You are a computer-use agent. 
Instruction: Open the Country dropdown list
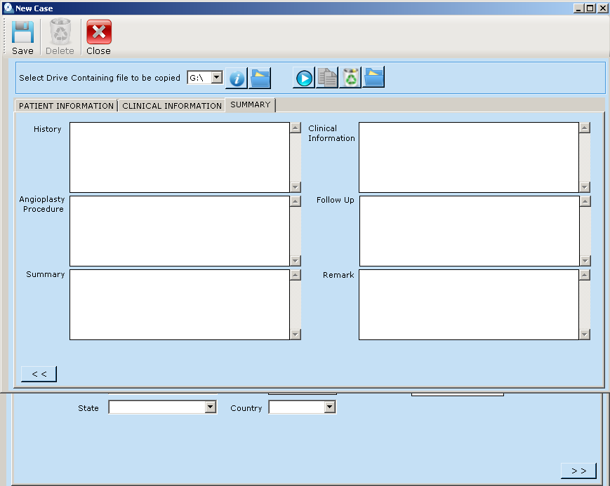click(x=329, y=407)
